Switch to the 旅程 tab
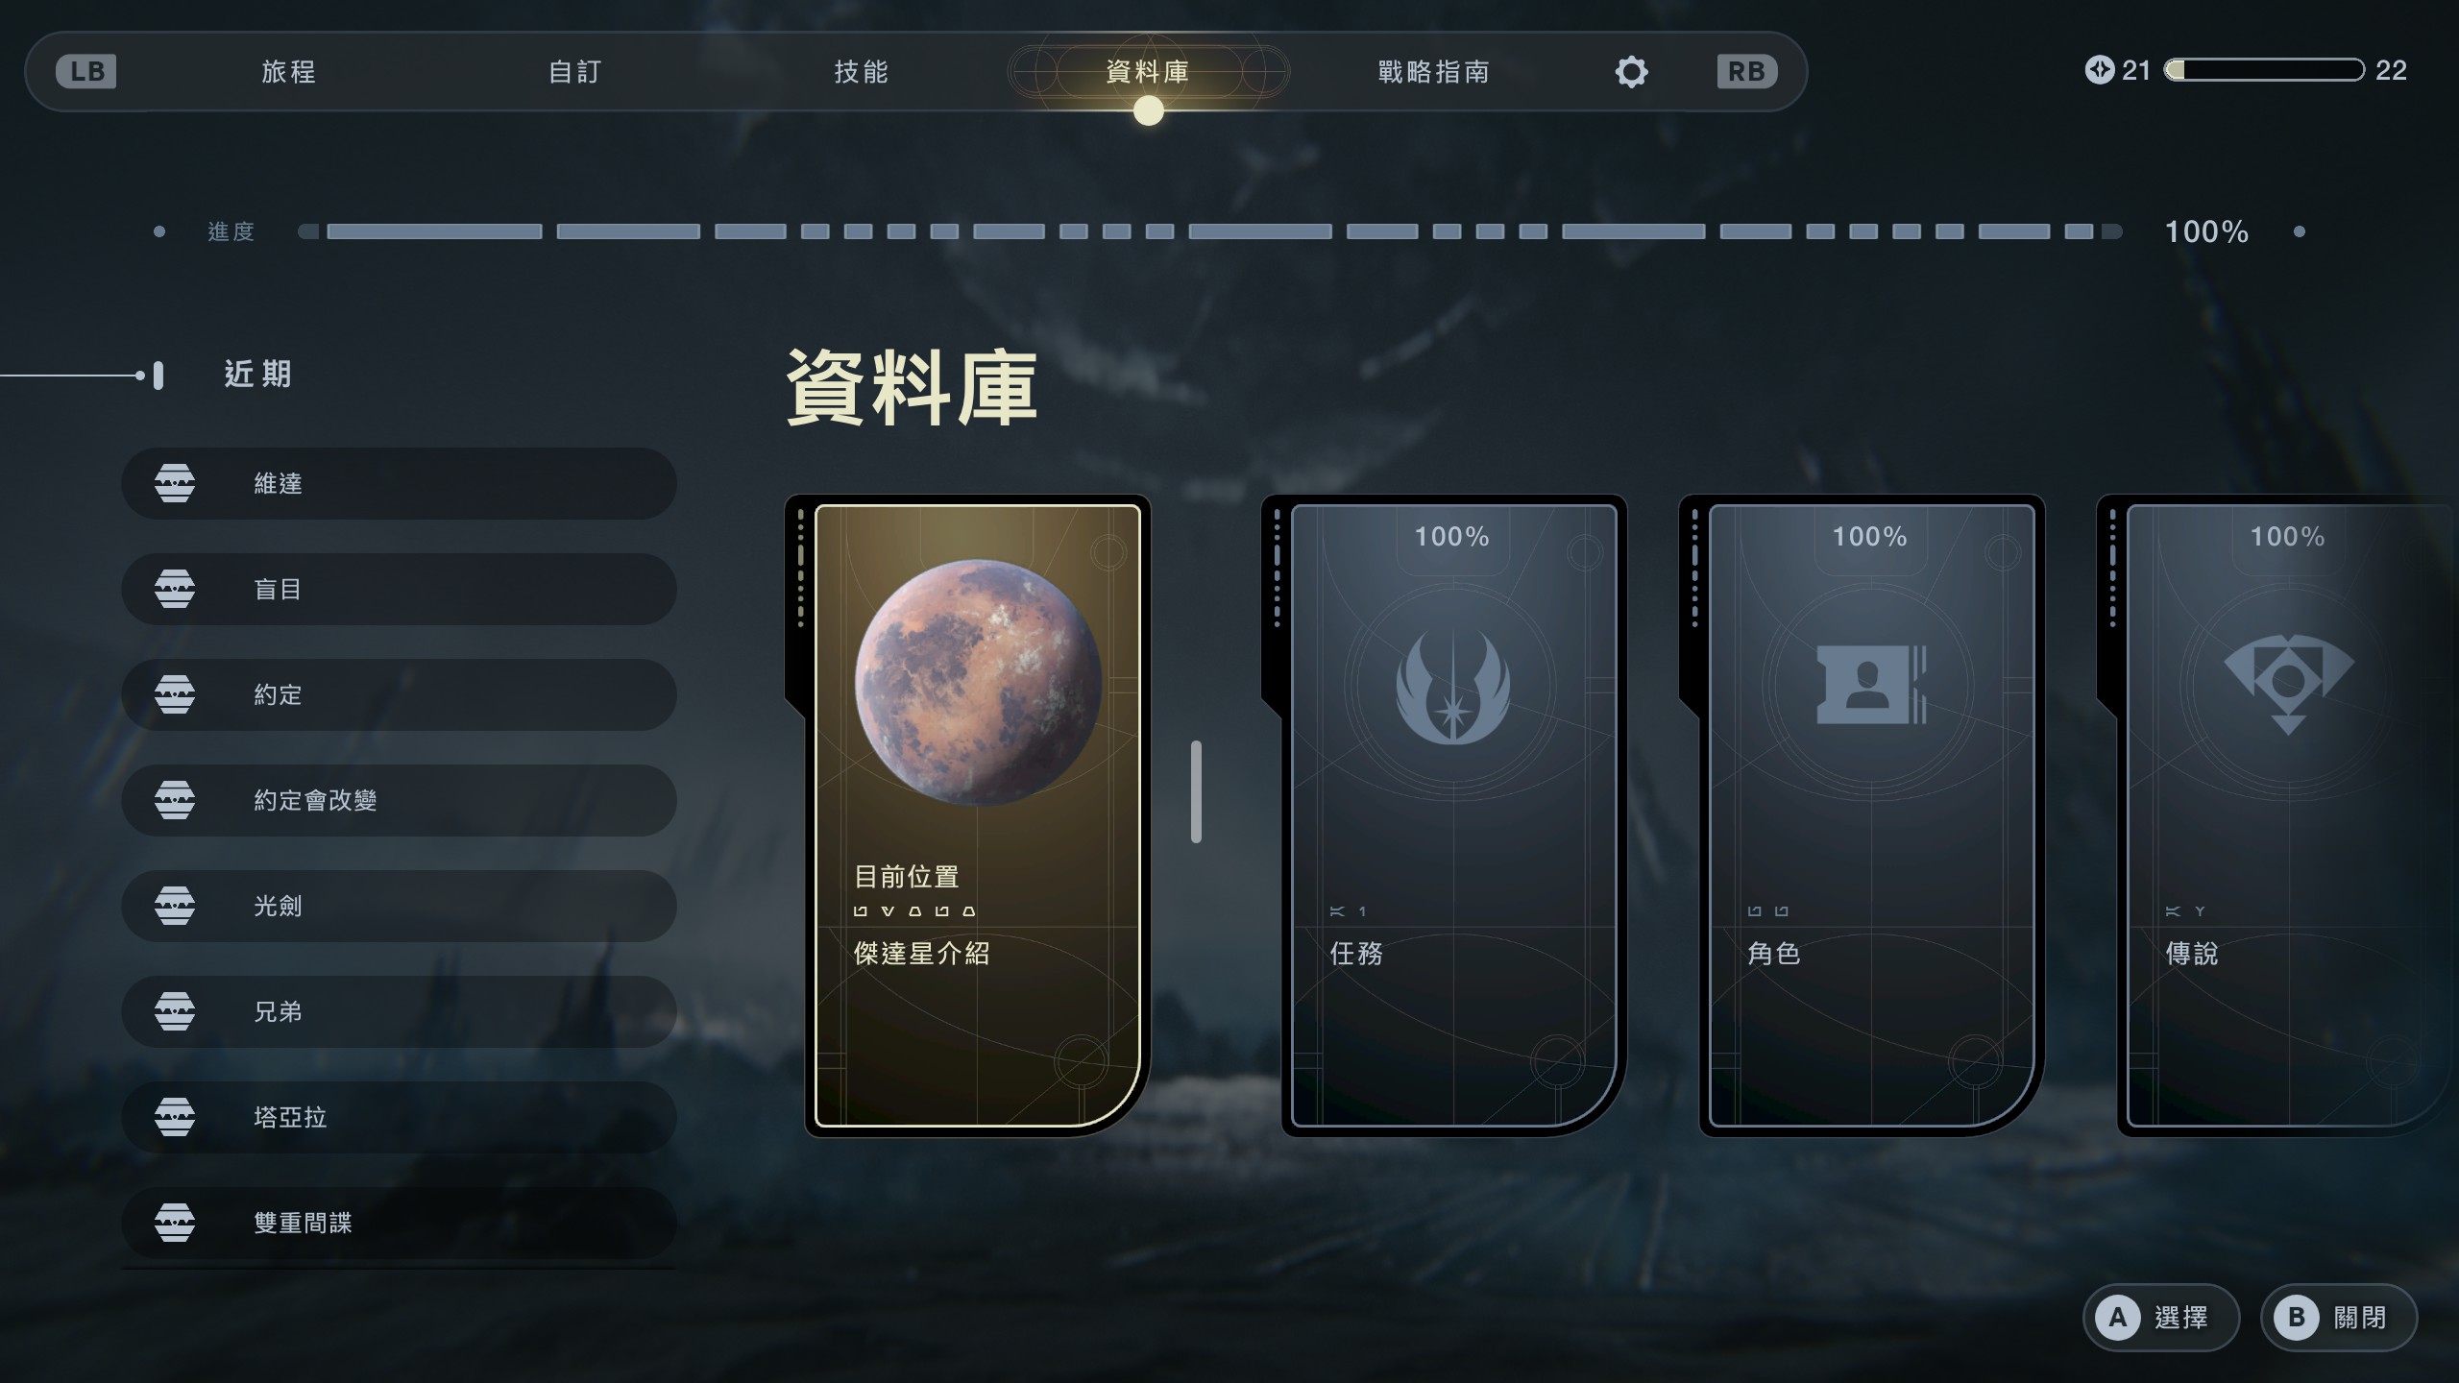The height and width of the screenshot is (1383, 2459). click(289, 72)
